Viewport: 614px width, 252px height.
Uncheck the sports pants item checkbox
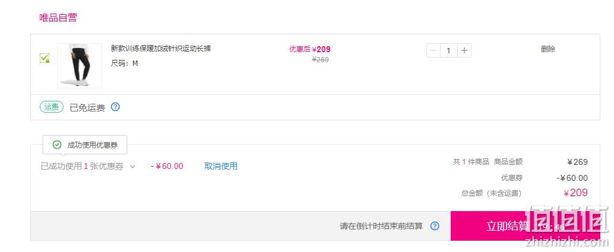45,59
